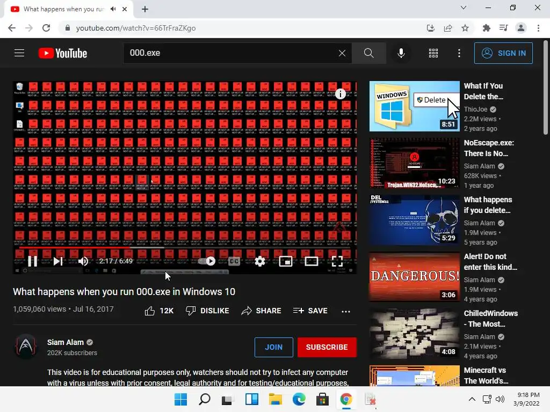Open Widgets from the taskbar
The width and height of the screenshot is (550, 412).
252,399
